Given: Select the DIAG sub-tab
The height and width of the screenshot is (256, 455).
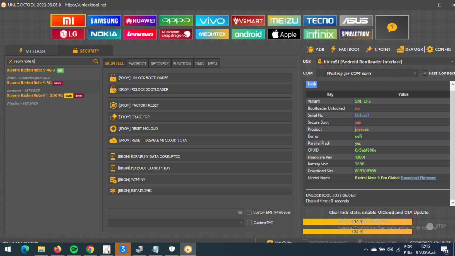Looking at the screenshot, I should 199,64.
